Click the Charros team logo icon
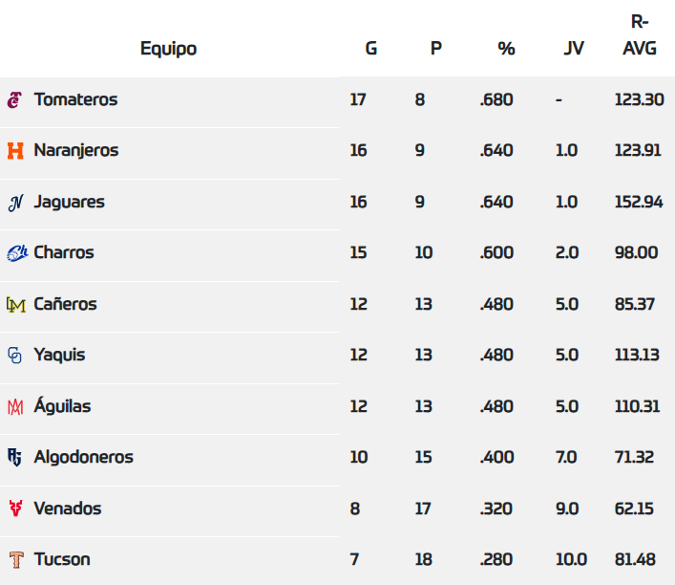Screen dimensions: 675x585 [16, 253]
